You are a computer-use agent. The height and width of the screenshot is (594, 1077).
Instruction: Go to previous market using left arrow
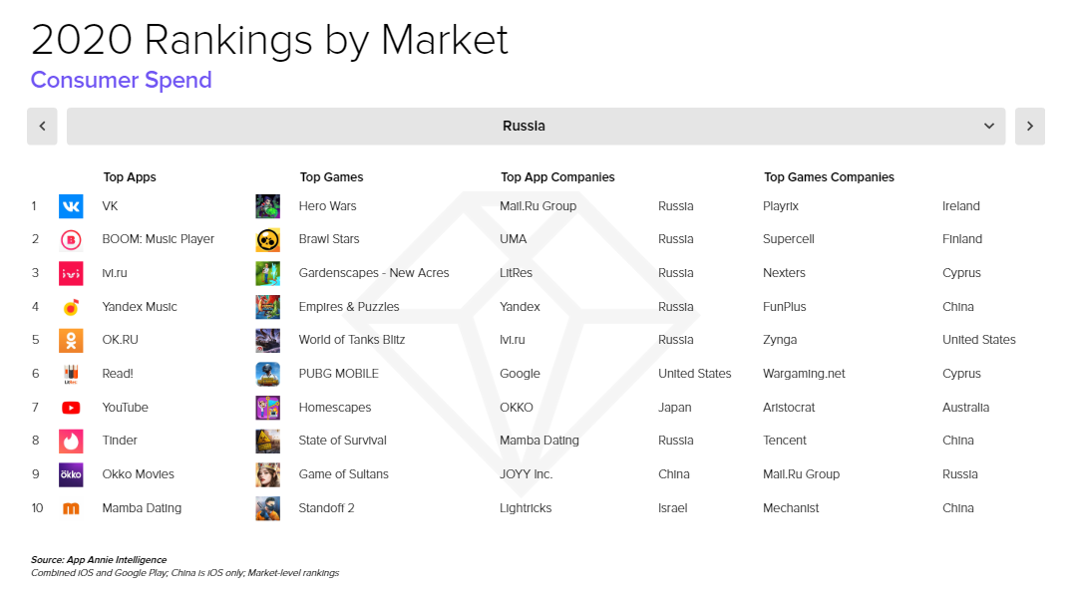[42, 126]
